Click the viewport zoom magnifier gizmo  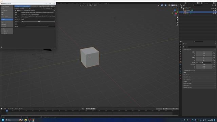[x=177, y=17]
